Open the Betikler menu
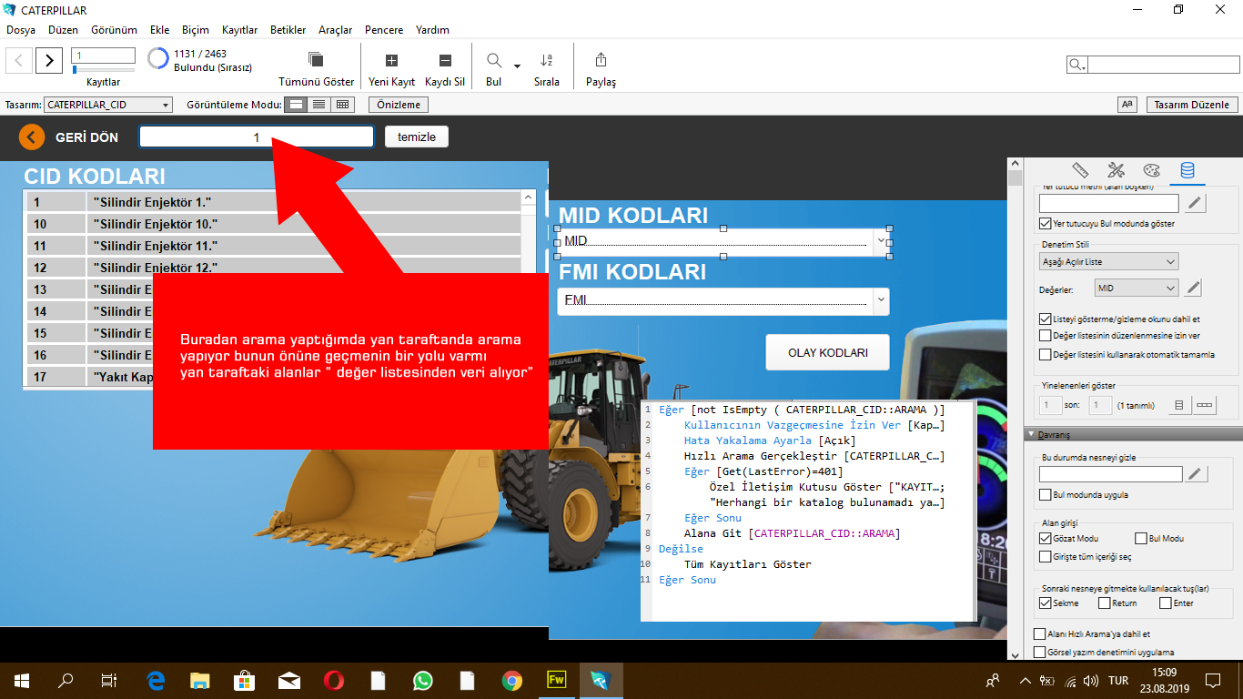Image resolution: width=1243 pixels, height=699 pixels. tap(288, 30)
